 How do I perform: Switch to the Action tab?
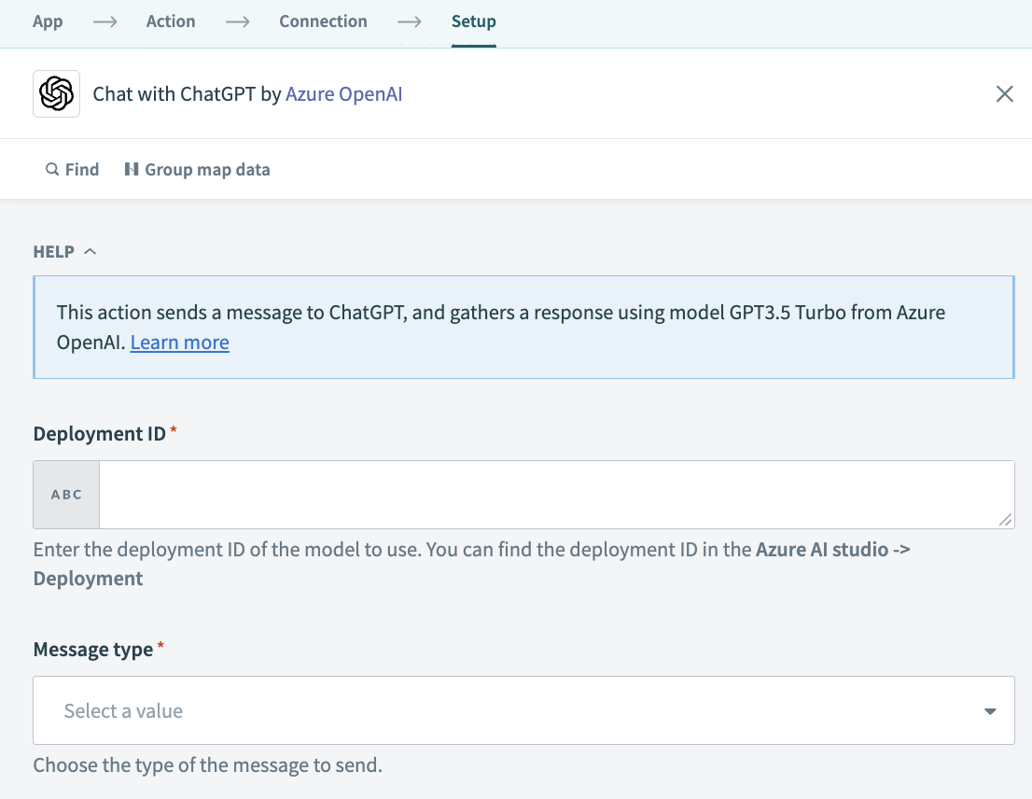(171, 21)
